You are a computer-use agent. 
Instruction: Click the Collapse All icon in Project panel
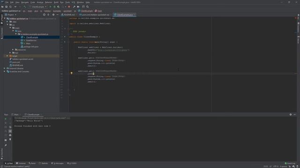tap(48, 14)
